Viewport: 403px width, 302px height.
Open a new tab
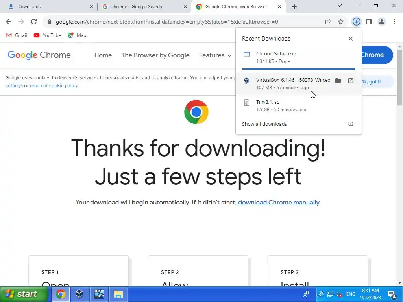coord(294,7)
